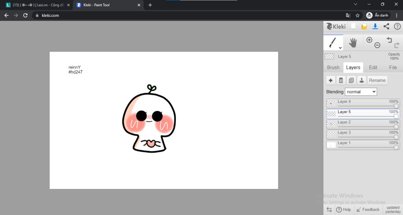The image size is (403, 215).
Task: Select Layer 1 in the layer list
Action: 363,145
